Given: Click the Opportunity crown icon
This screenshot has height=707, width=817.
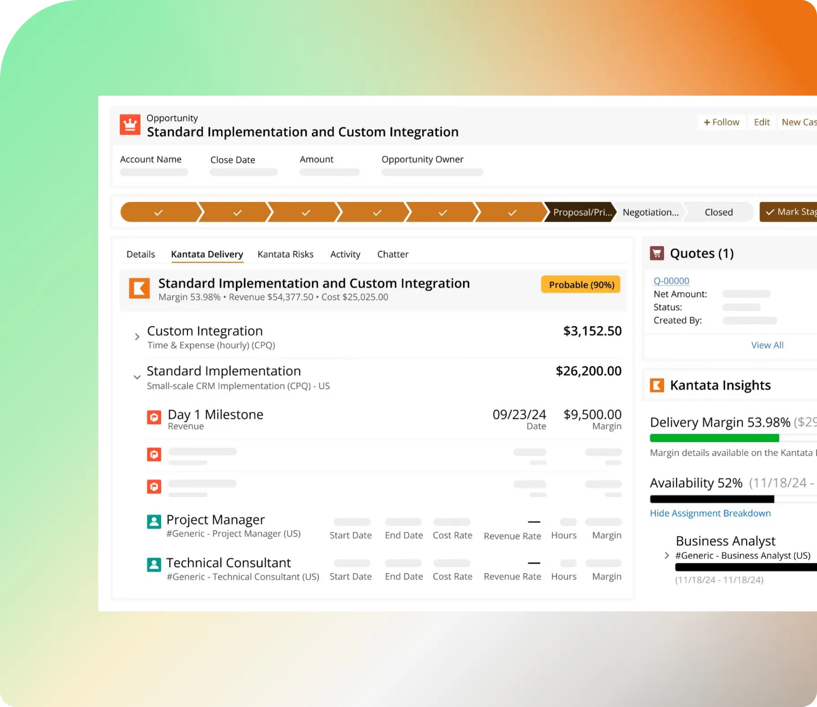Looking at the screenshot, I should (x=130, y=125).
